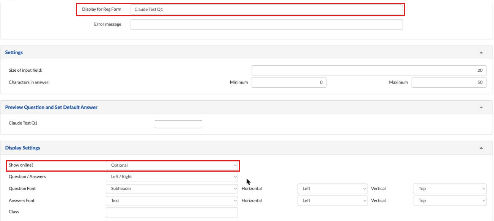Collapse the Settings section arrow
Screen dimensions: 494x221
click(481, 53)
